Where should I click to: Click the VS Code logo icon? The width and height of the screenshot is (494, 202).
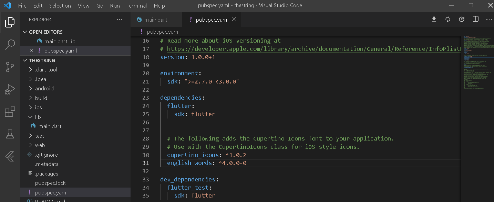(x=7, y=5)
